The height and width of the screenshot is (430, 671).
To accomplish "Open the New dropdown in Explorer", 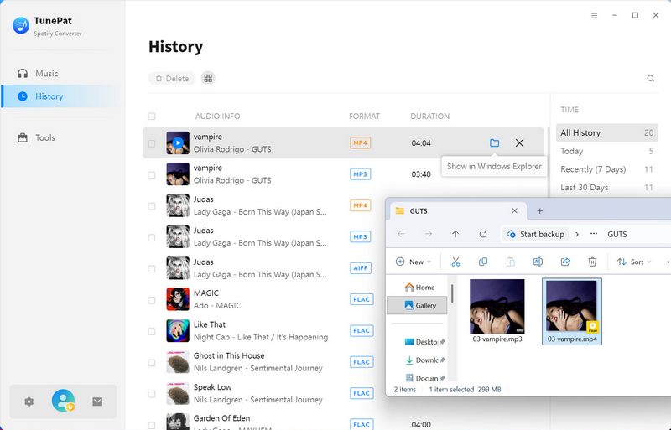I will [x=414, y=262].
